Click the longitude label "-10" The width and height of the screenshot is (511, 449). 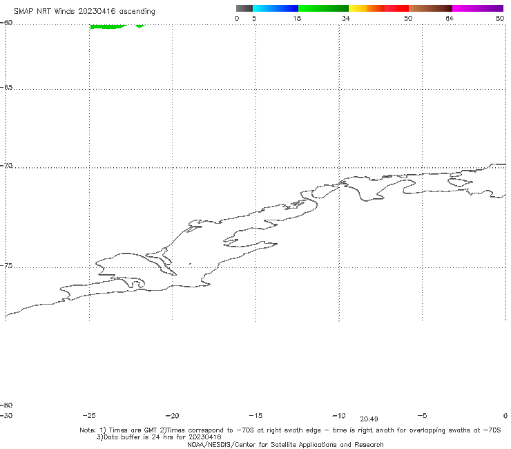pyautogui.click(x=338, y=416)
